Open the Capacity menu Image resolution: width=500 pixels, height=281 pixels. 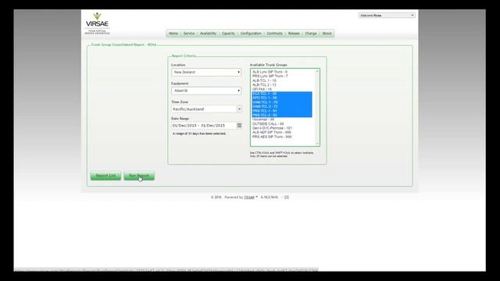click(x=228, y=34)
